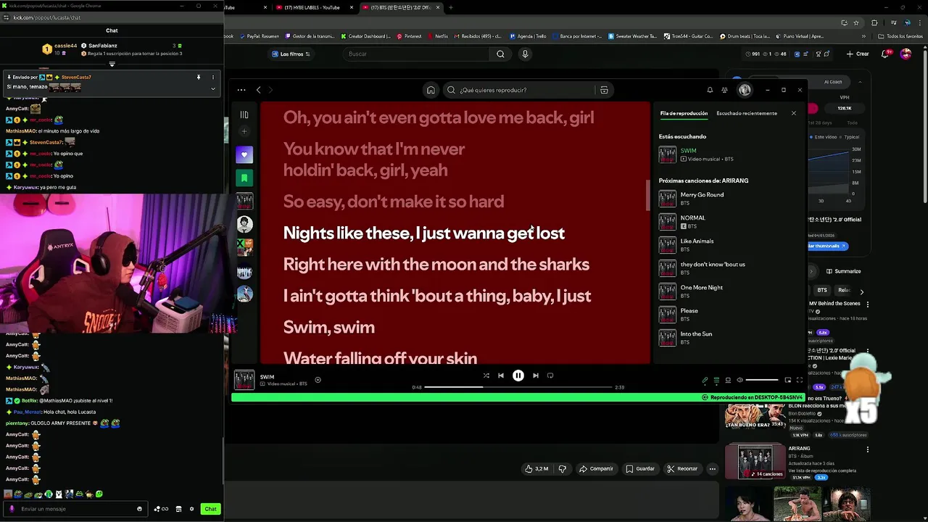Open Pinterest bookmark in bookmarks bar
Screen dimensions: 928x522
409,36
